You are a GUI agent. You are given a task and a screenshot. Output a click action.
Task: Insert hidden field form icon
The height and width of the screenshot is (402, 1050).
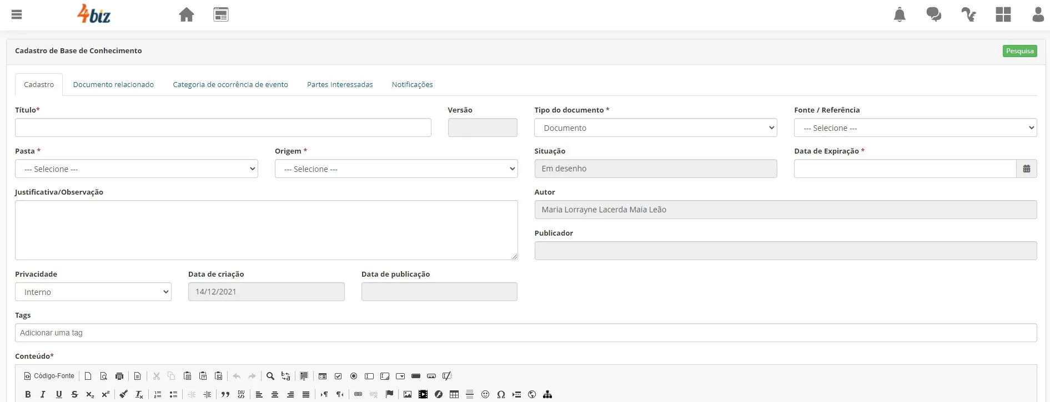(447, 376)
